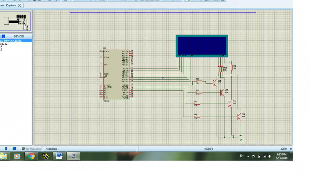Pause the running simulation
Screen dimensions: 310x174
coord(6,148)
